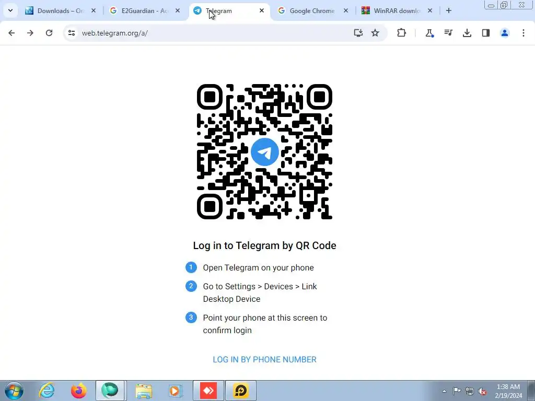Click the muted volume tray icon
The height and width of the screenshot is (401, 535).
tap(482, 391)
